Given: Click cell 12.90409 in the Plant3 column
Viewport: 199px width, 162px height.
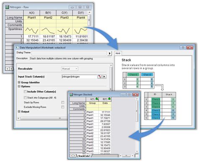Looking at the screenshot, I should (64, 40).
